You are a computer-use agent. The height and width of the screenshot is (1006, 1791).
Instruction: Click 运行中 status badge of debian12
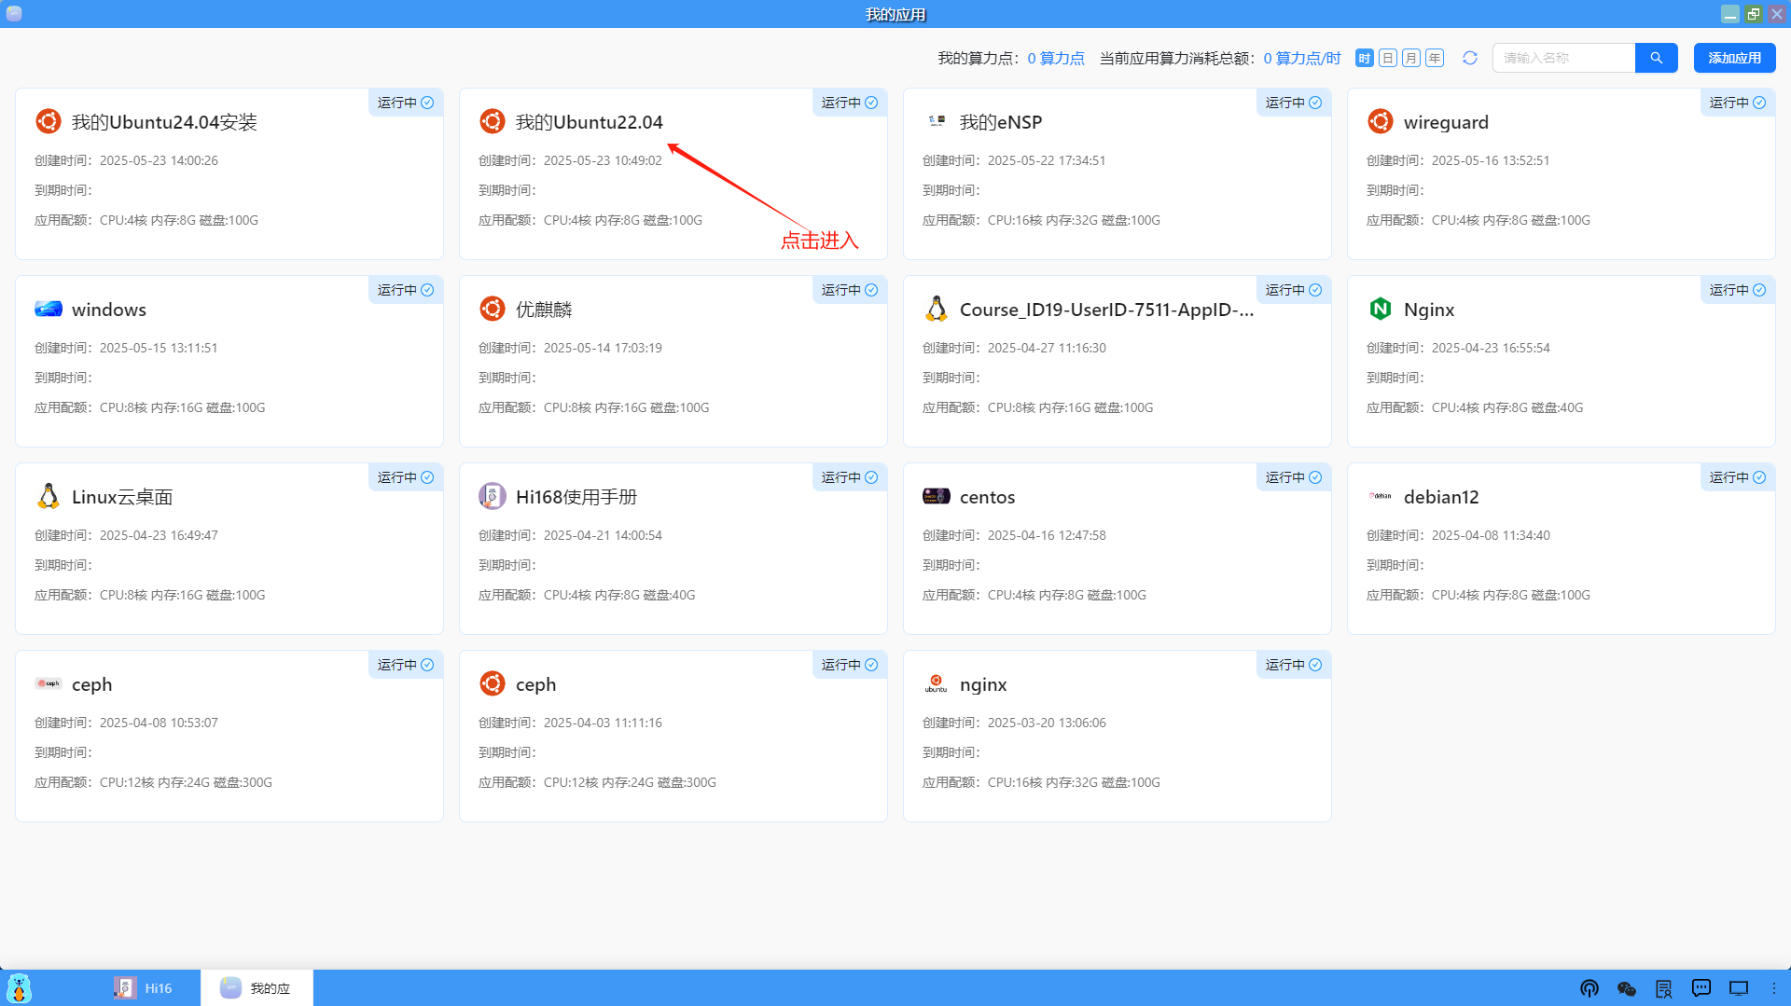click(1738, 477)
